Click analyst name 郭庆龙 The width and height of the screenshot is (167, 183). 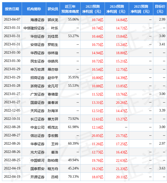click(53, 20)
